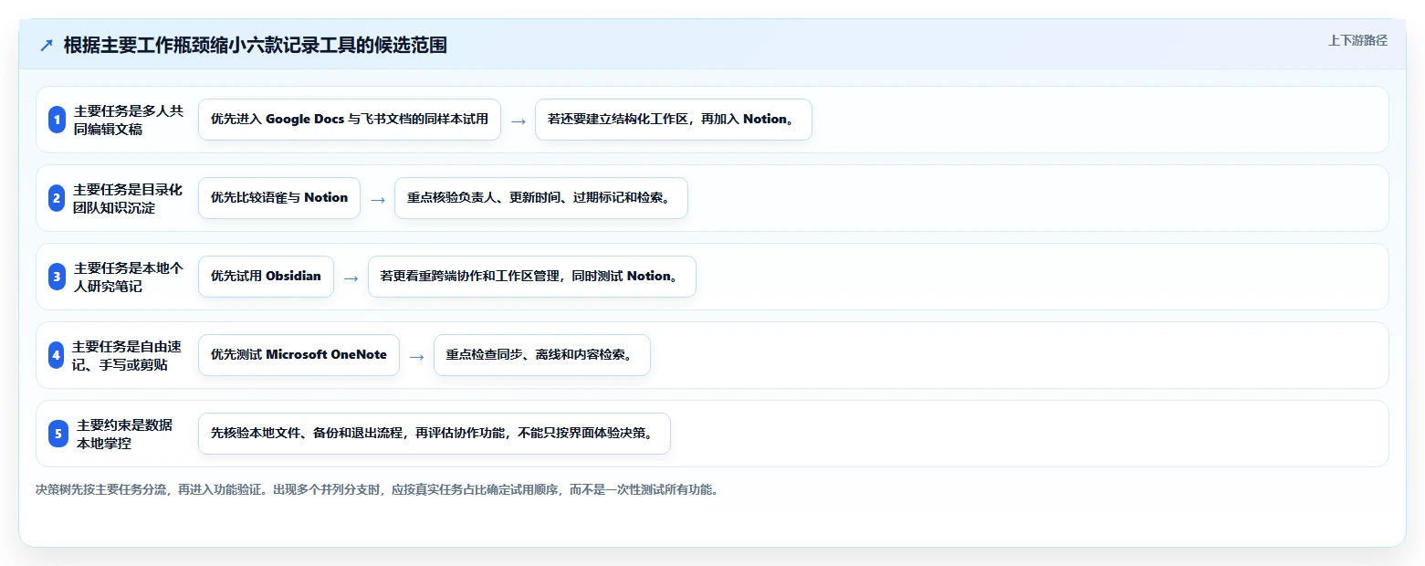Click the number 1 step badge
Viewport: 1425px width, 566px height.
pos(57,120)
